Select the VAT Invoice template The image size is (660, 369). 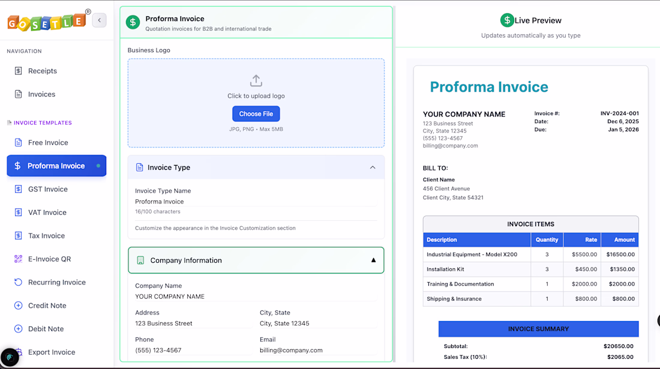click(x=47, y=212)
